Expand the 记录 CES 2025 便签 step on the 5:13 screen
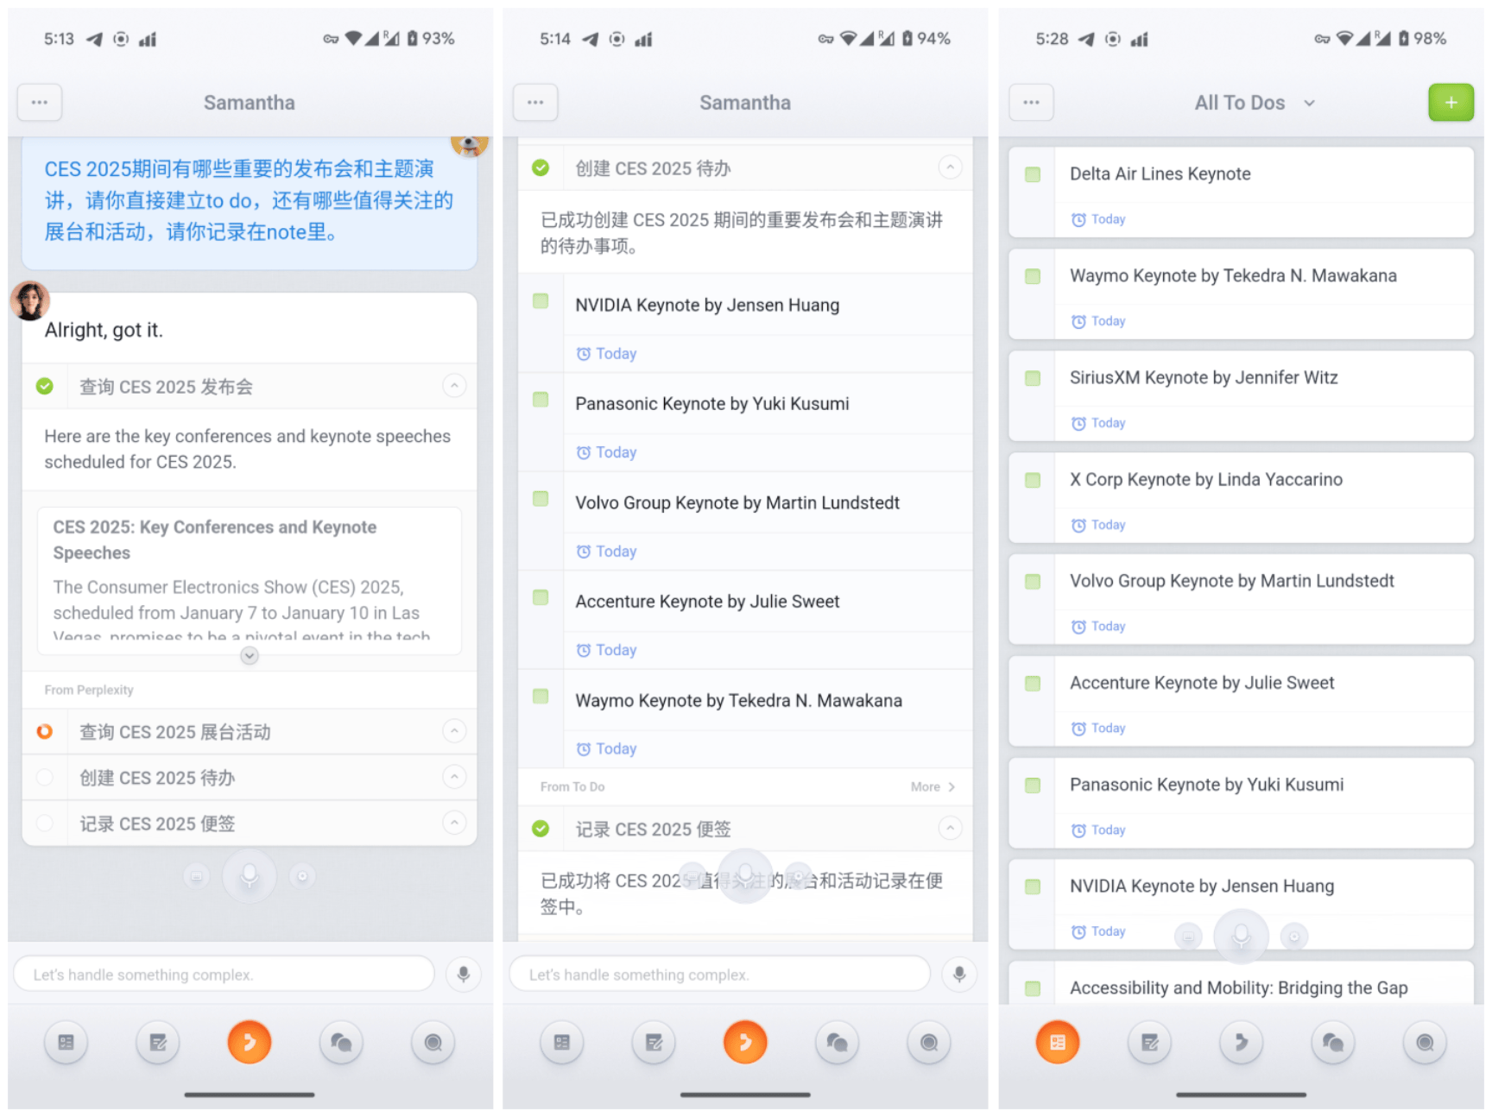Screen dimensions: 1492x1117 point(454,823)
